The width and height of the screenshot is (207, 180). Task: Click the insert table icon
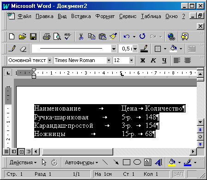[x=192, y=49]
